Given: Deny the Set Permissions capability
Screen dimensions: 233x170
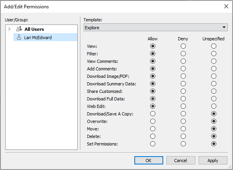Looking at the screenshot, I should [x=183, y=144].
